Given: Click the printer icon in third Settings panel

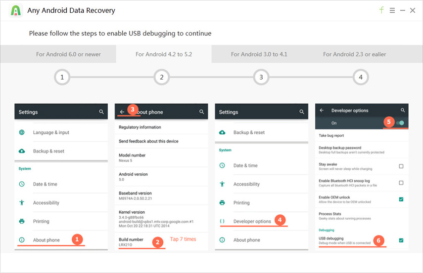Looking at the screenshot, I should coord(222,203).
